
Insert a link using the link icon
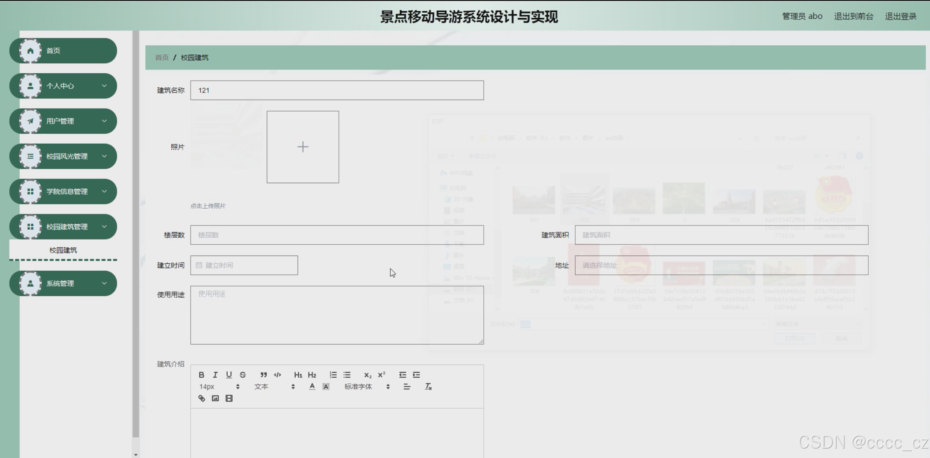(x=202, y=398)
